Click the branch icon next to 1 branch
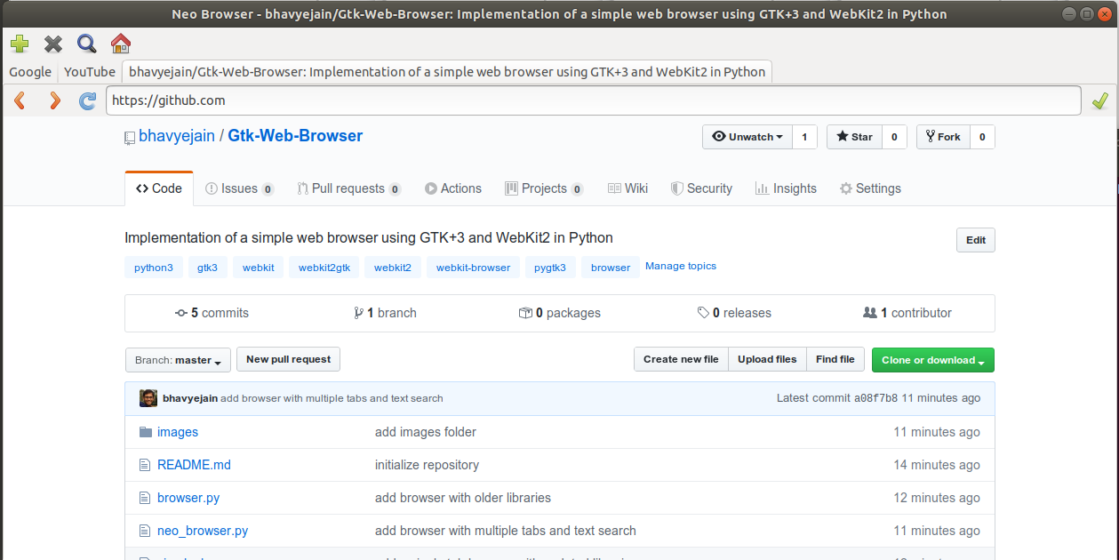The image size is (1119, 560). click(358, 313)
